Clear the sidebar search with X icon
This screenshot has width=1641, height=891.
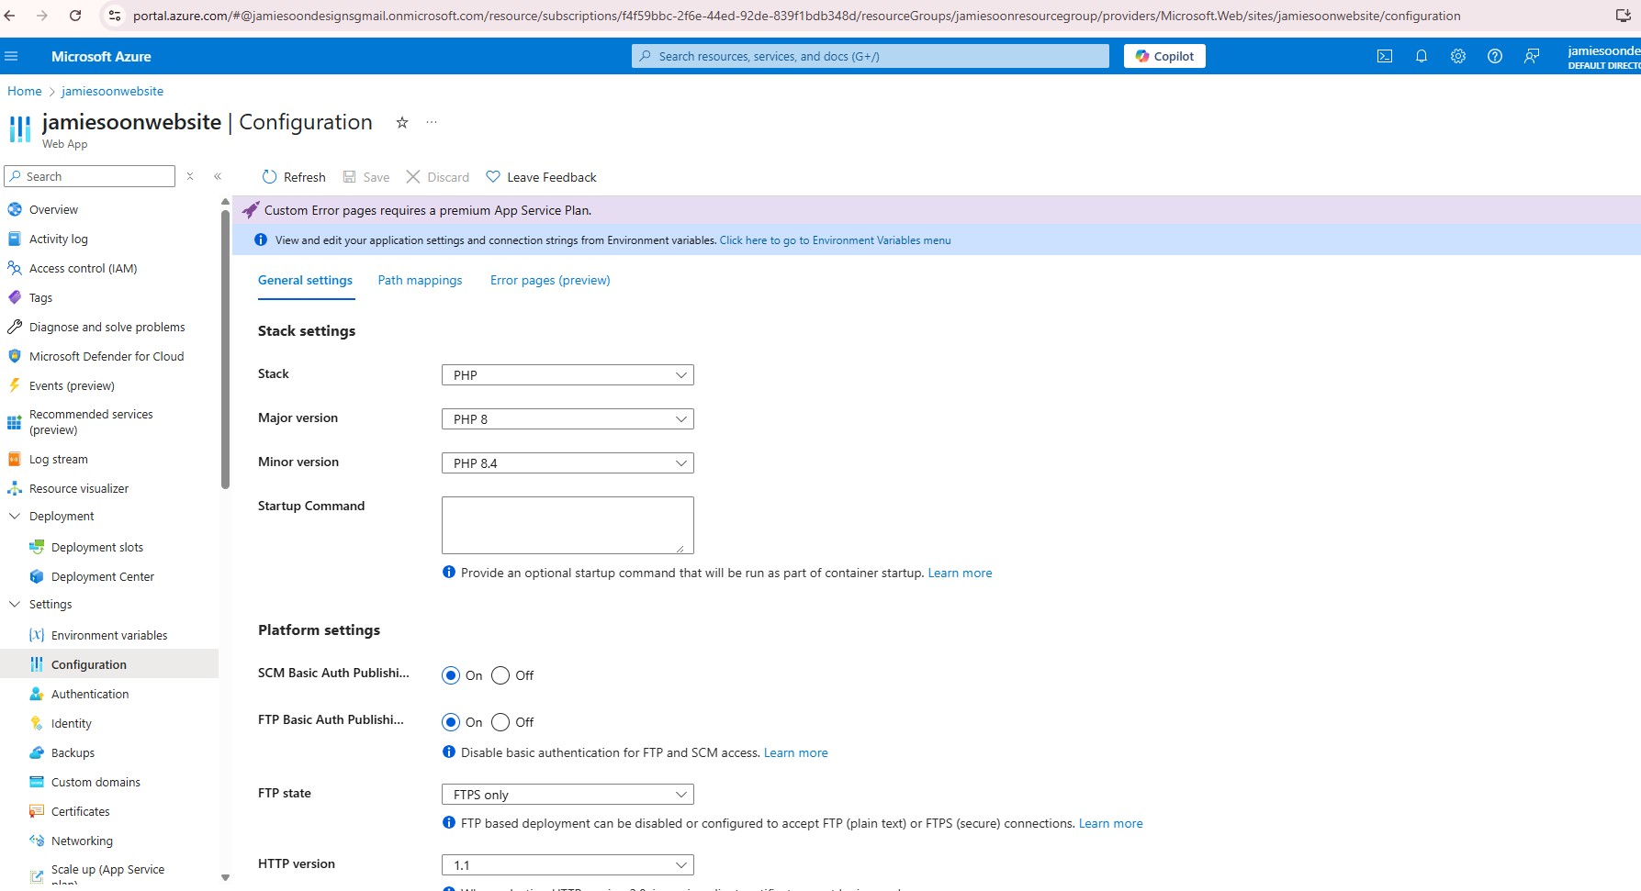click(190, 176)
